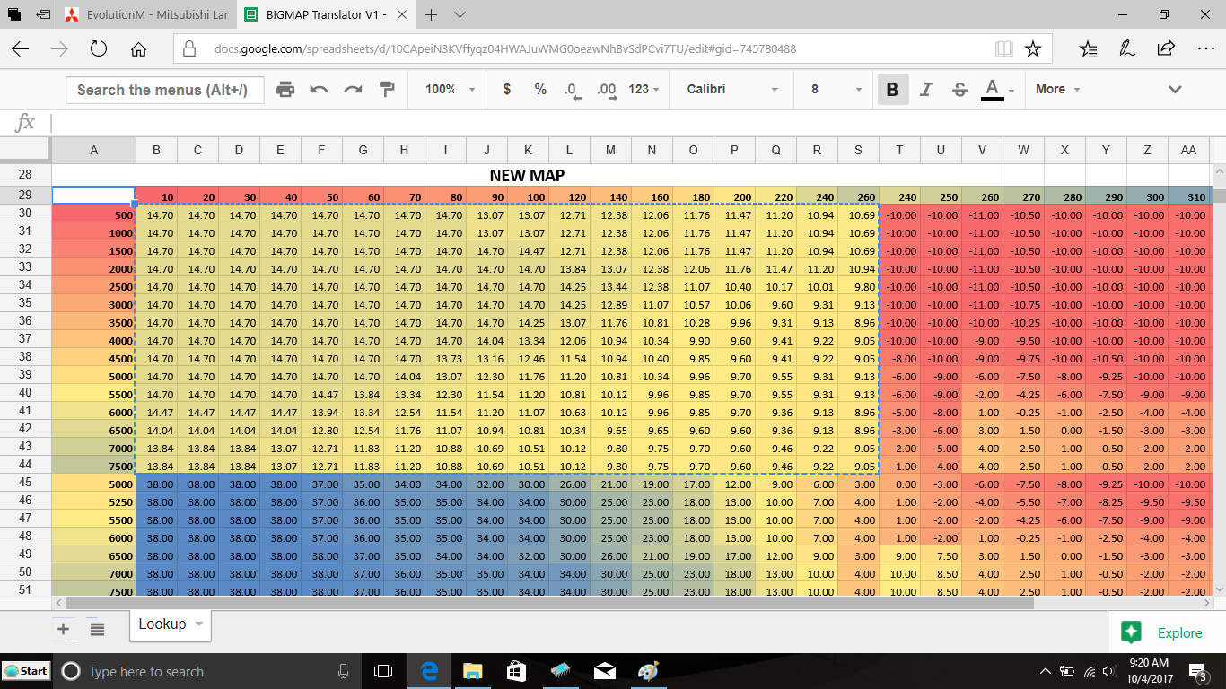Decrease decimal places

pyautogui.click(x=572, y=90)
